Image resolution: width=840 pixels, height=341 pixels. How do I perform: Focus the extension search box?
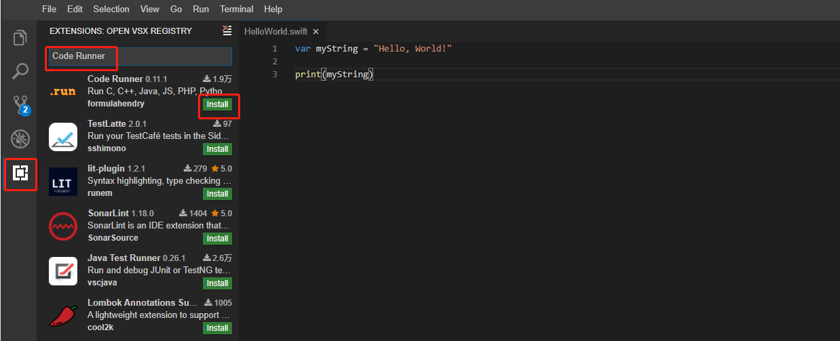140,56
